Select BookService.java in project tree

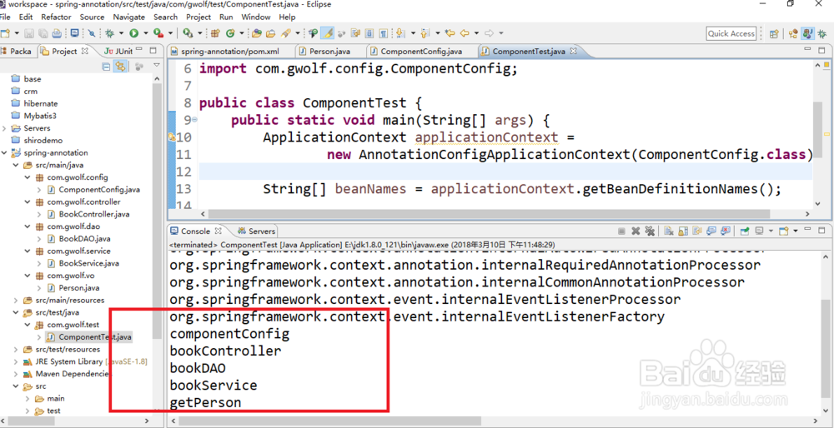[x=89, y=263]
